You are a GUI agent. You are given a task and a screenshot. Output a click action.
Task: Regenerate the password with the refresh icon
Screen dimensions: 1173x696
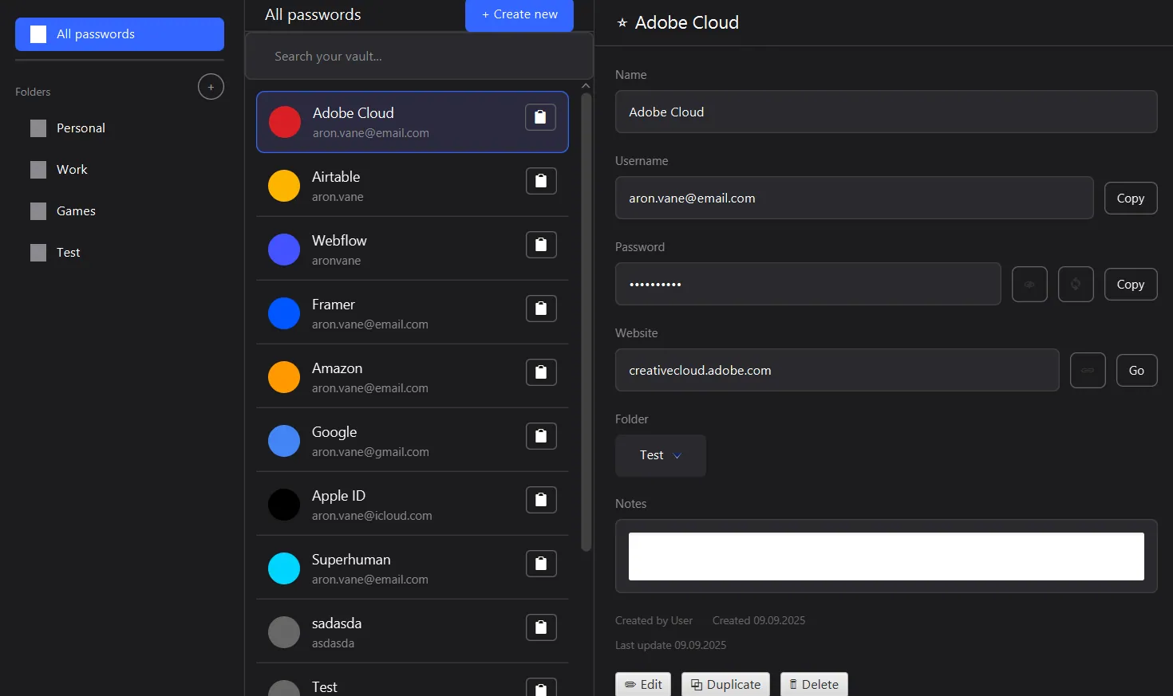click(x=1076, y=285)
